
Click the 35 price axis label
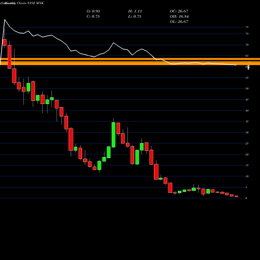247,121
